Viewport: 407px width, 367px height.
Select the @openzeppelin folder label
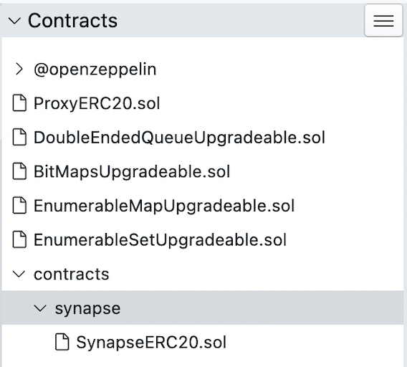pyautogui.click(x=95, y=70)
